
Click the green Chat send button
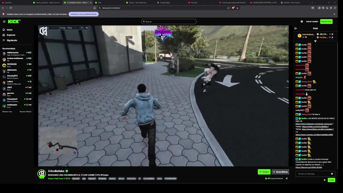[331, 180]
